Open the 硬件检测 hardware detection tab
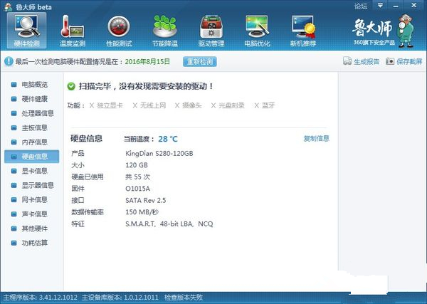This screenshot has height=304, width=427. tap(27, 31)
